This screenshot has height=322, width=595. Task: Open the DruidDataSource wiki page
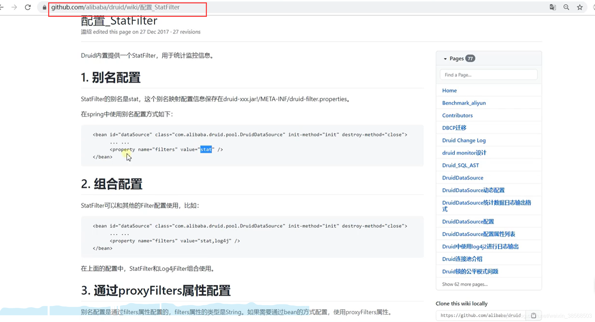click(x=463, y=178)
